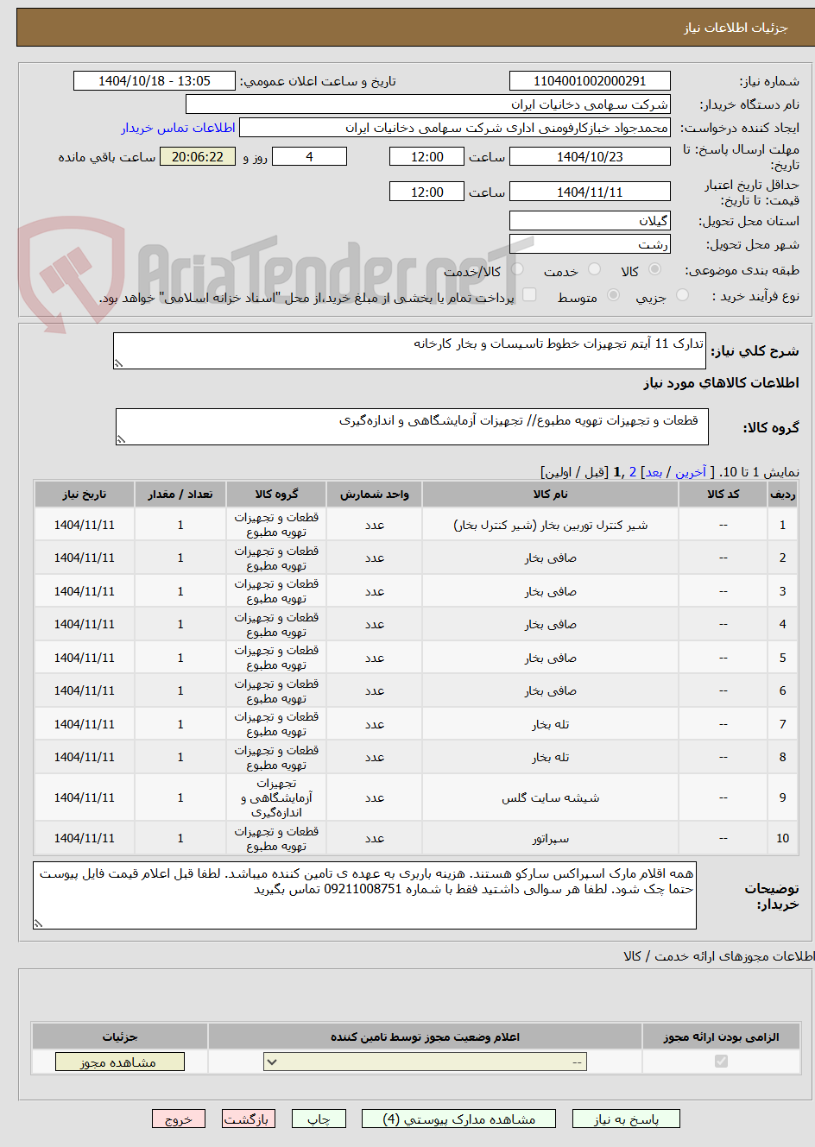Viewport: 815px width, 1147px height.
Task: Select the کالا radio button
Action: coord(656,269)
